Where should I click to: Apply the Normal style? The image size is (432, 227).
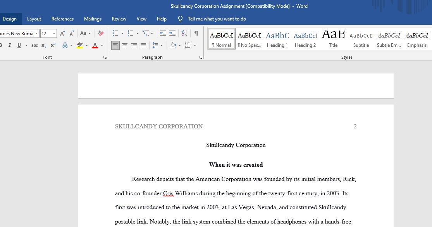222,39
